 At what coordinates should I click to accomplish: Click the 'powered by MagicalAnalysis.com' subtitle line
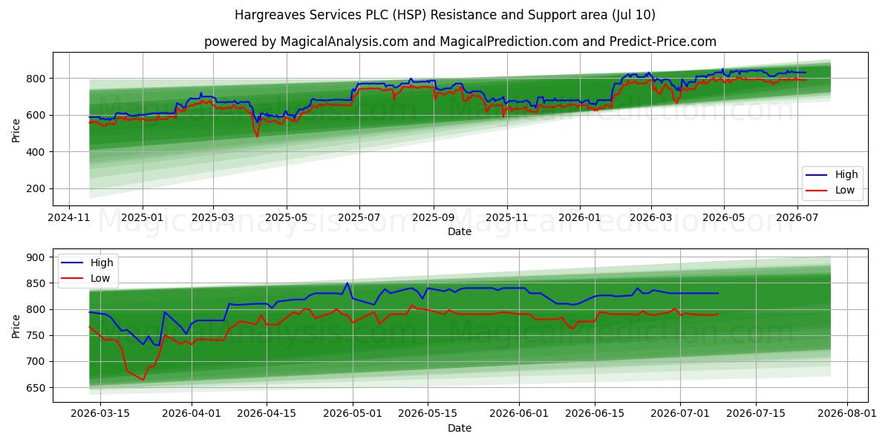(x=460, y=42)
